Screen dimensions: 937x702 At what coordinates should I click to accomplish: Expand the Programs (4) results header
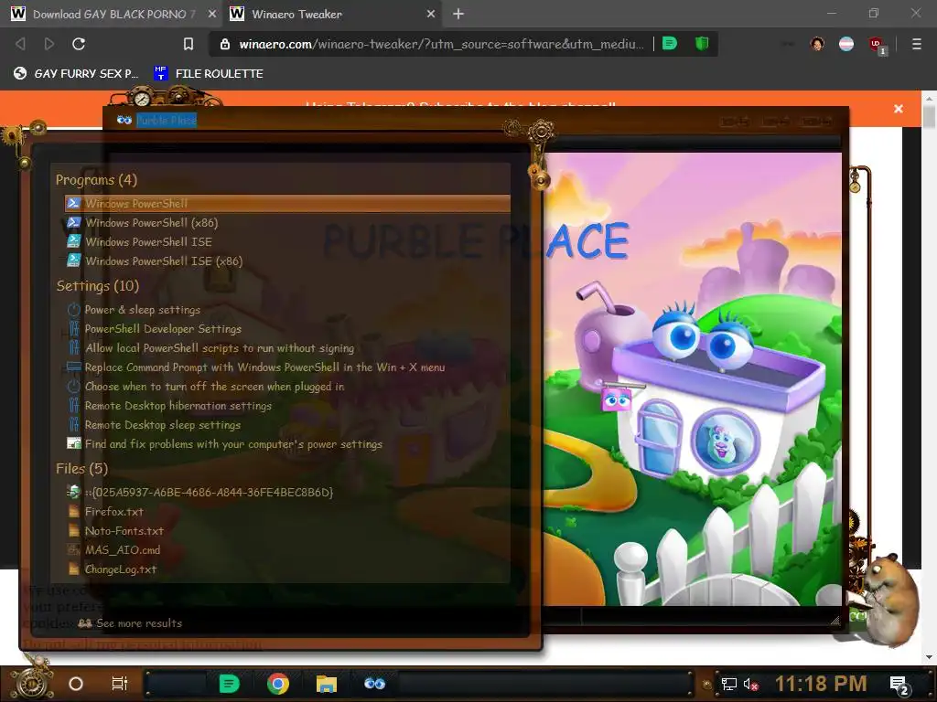pos(96,180)
